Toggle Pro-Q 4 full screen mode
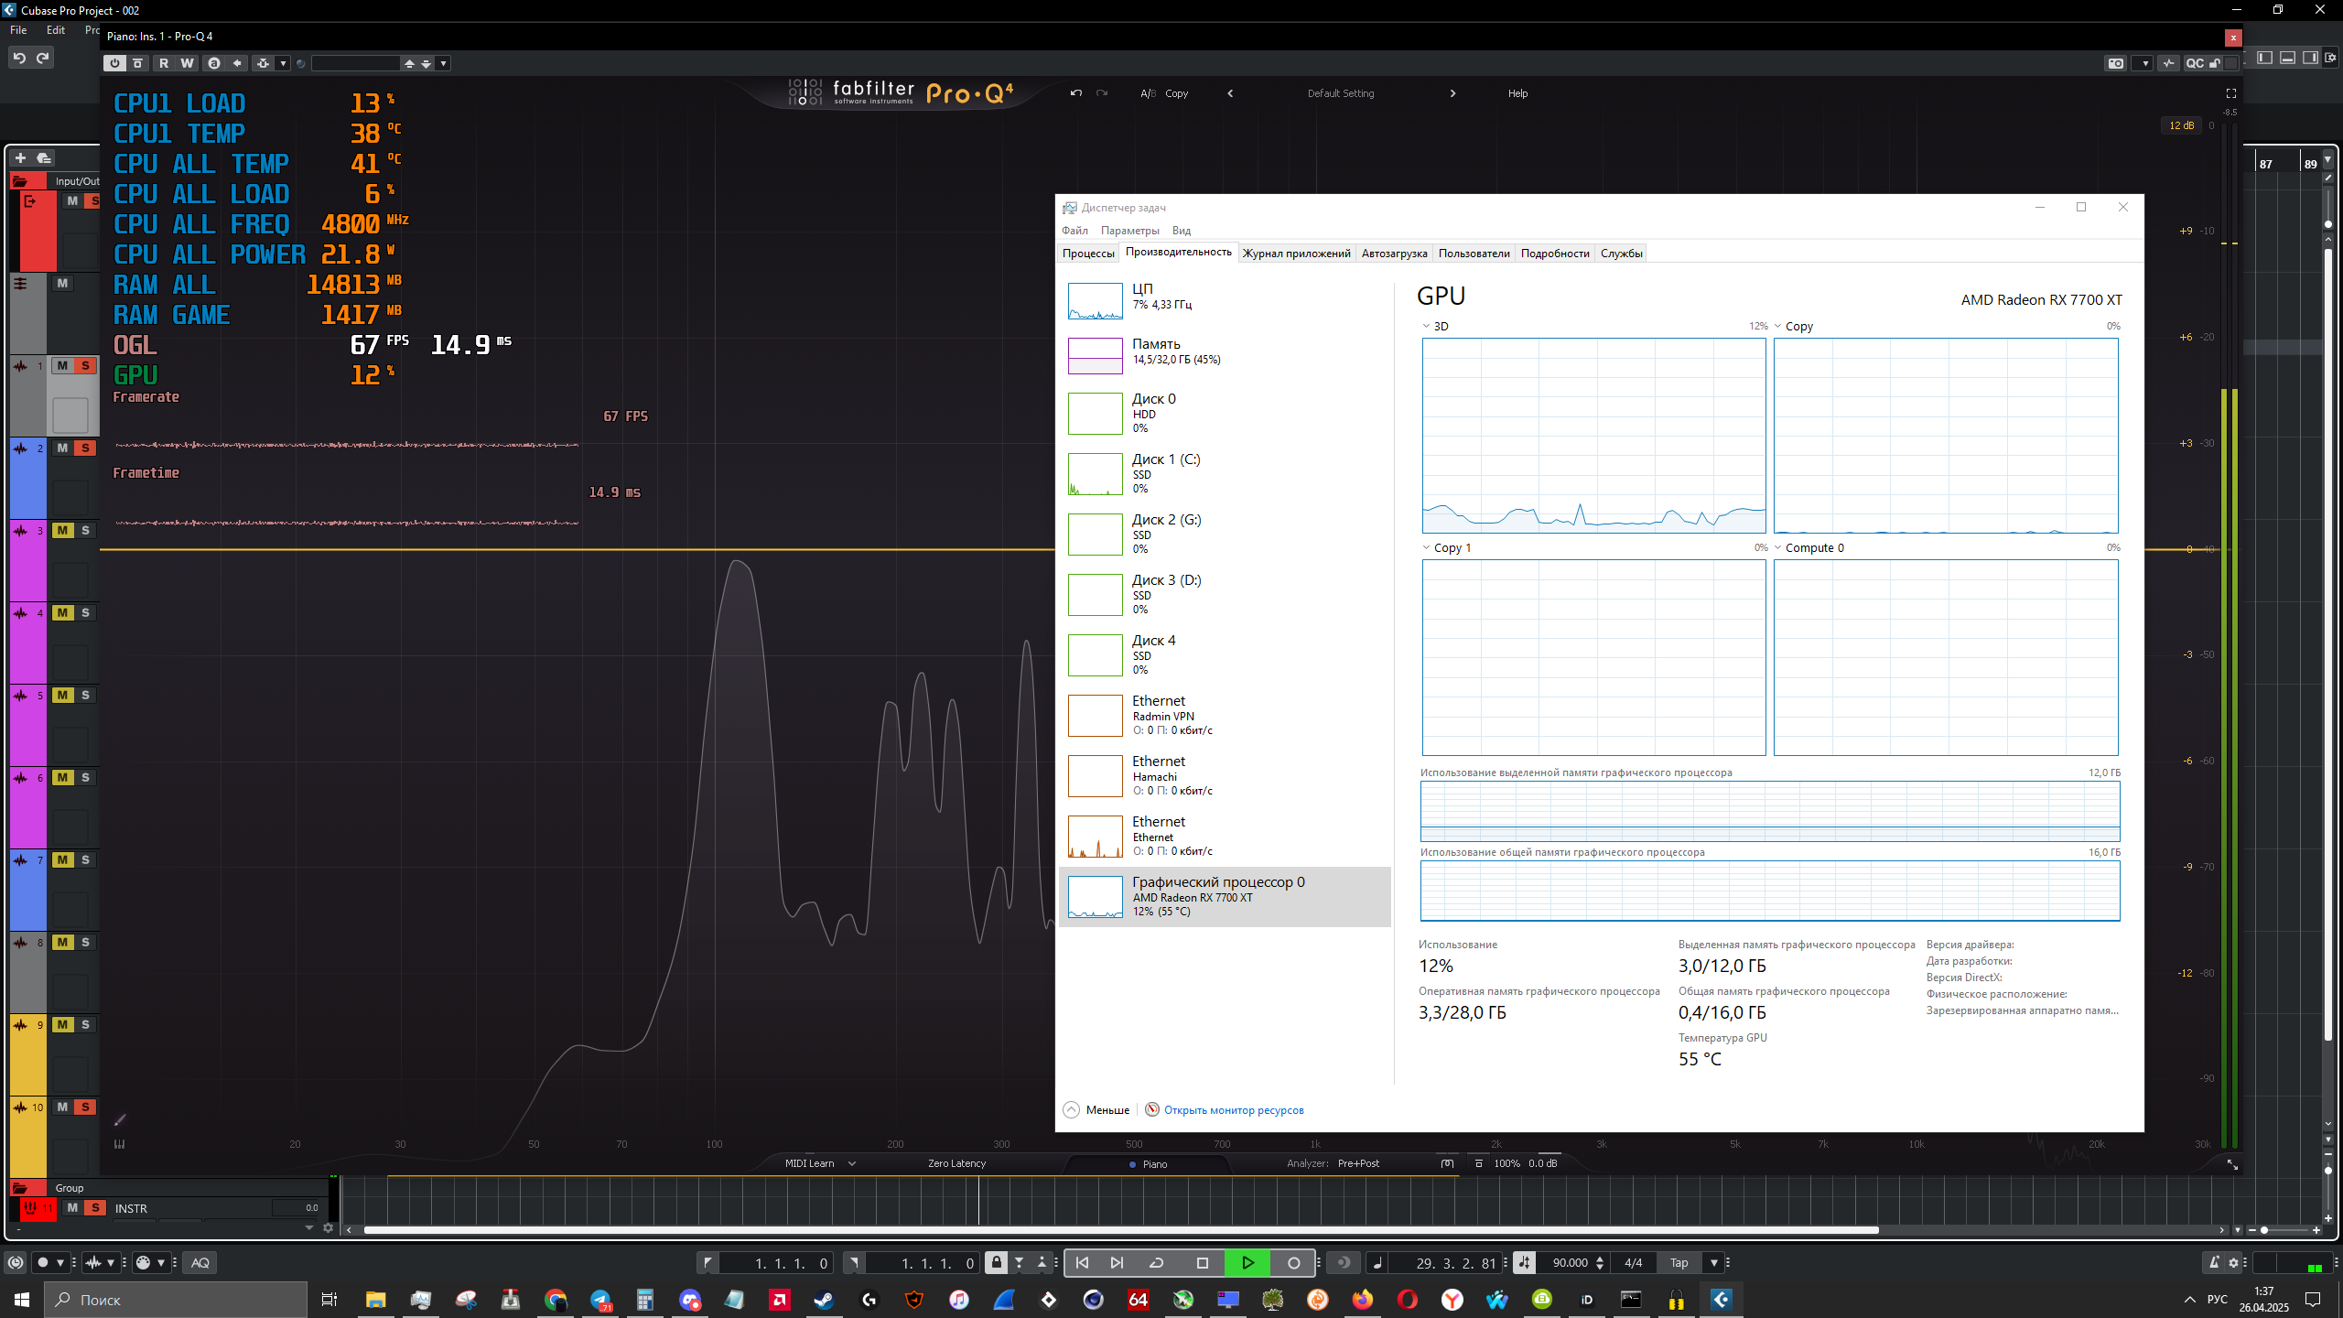The height and width of the screenshot is (1318, 2343). (2230, 93)
